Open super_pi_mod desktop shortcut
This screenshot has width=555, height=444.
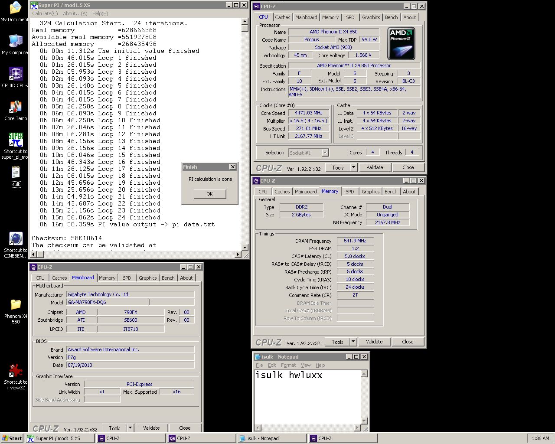pos(15,146)
